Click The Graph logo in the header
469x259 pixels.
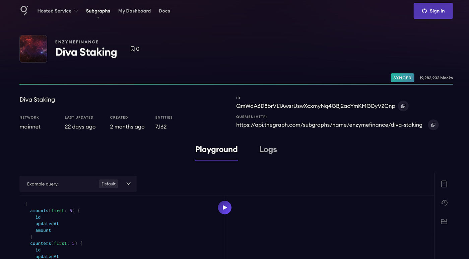point(24,11)
